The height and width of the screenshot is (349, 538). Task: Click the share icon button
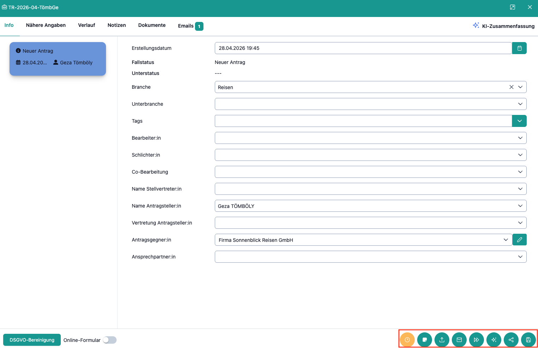click(511, 340)
